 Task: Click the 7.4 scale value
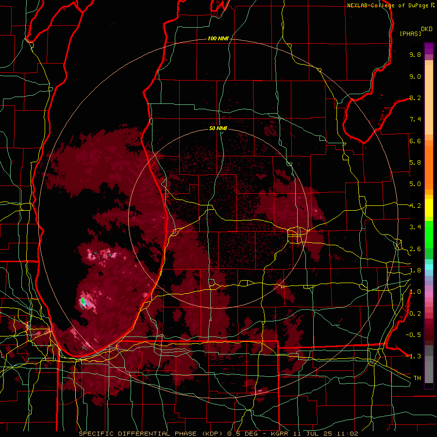coord(415,119)
